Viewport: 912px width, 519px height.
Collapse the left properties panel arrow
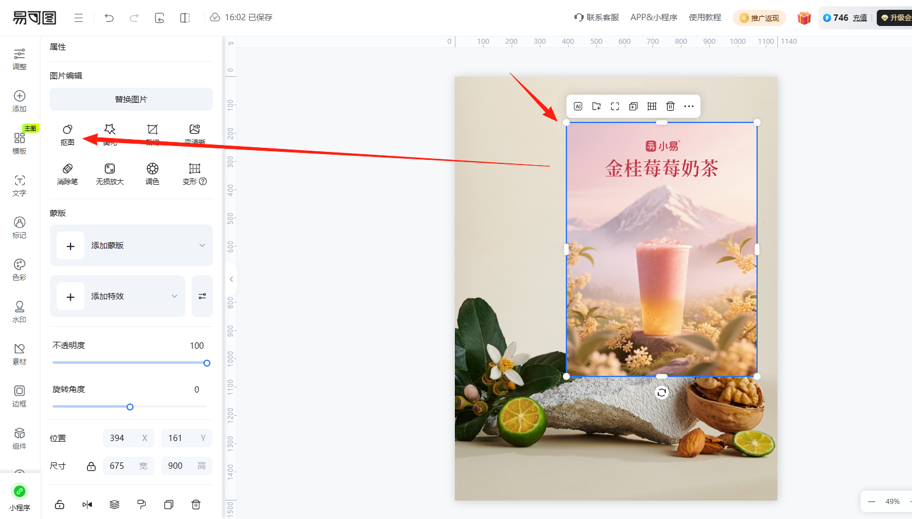click(231, 279)
